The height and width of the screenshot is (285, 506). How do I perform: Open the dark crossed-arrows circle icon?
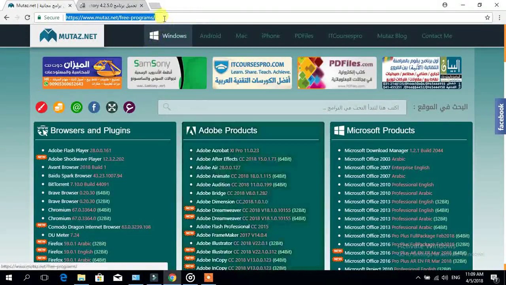(x=112, y=107)
